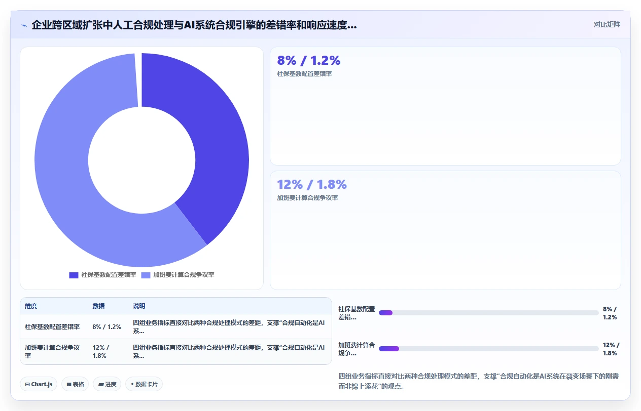Screen dimensions: 641x411
Task: Click the 进度 tag chip
Action: 107,384
